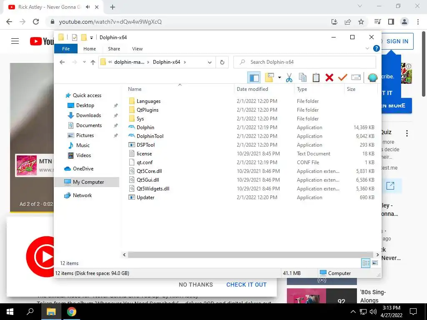Image resolution: width=427 pixels, height=320 pixels.
Task: Select the Updater application
Action: tap(146, 197)
